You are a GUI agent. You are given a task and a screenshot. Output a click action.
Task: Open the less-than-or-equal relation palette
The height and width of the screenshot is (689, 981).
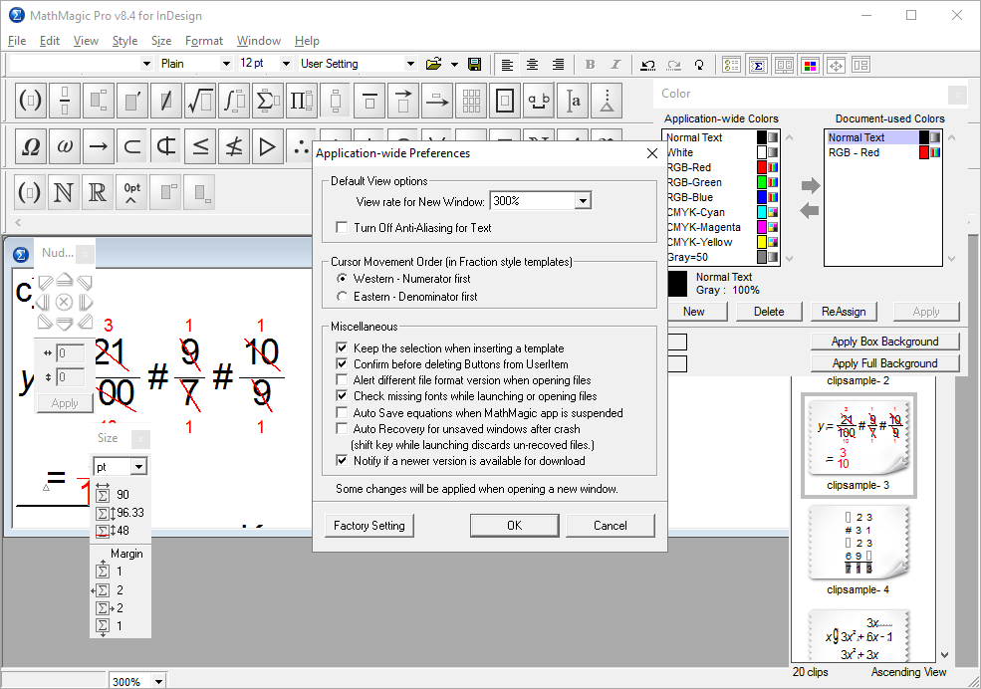coord(199,146)
